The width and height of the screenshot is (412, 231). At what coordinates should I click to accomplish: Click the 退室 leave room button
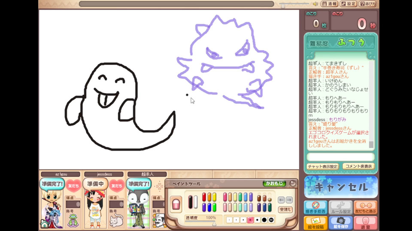click(366, 223)
